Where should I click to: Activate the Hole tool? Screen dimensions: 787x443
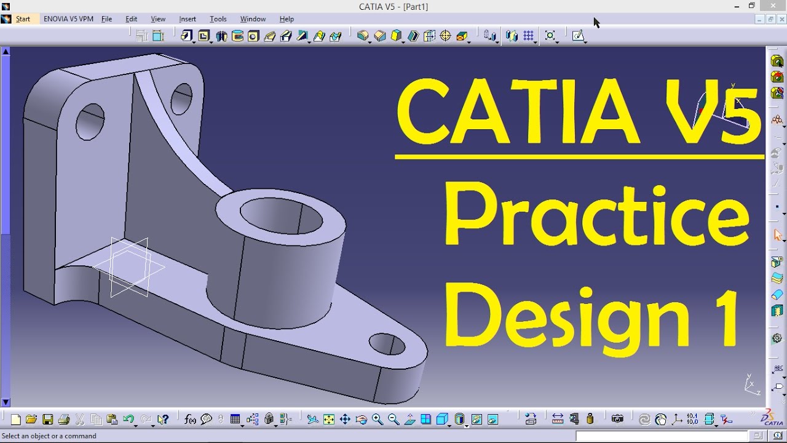point(253,36)
